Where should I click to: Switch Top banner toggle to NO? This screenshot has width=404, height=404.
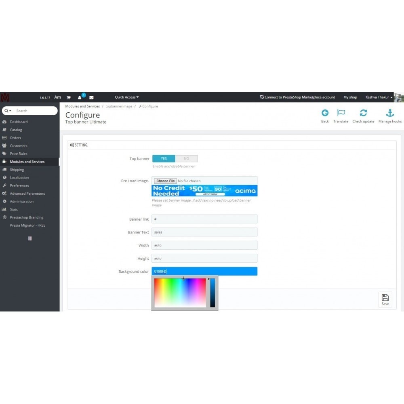[x=186, y=158]
